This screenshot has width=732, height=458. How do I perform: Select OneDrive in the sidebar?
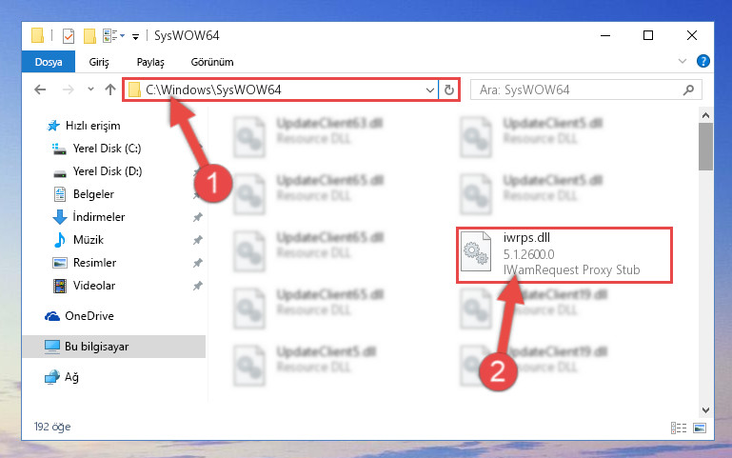pos(89,316)
